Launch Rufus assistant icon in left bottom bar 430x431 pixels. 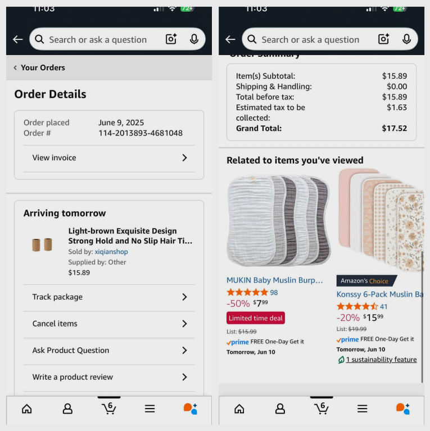click(x=190, y=409)
